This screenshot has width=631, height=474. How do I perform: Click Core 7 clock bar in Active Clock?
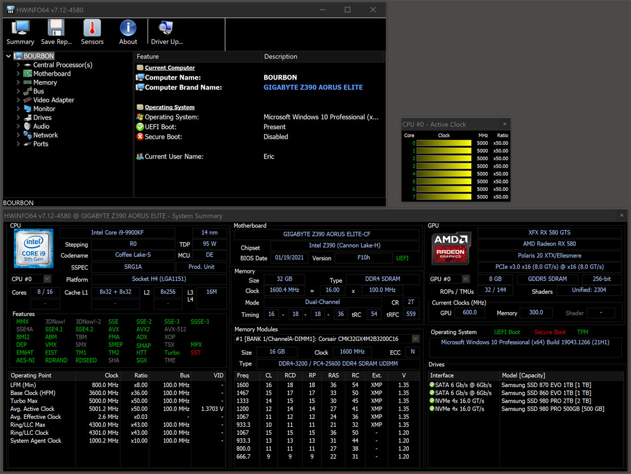tap(444, 197)
